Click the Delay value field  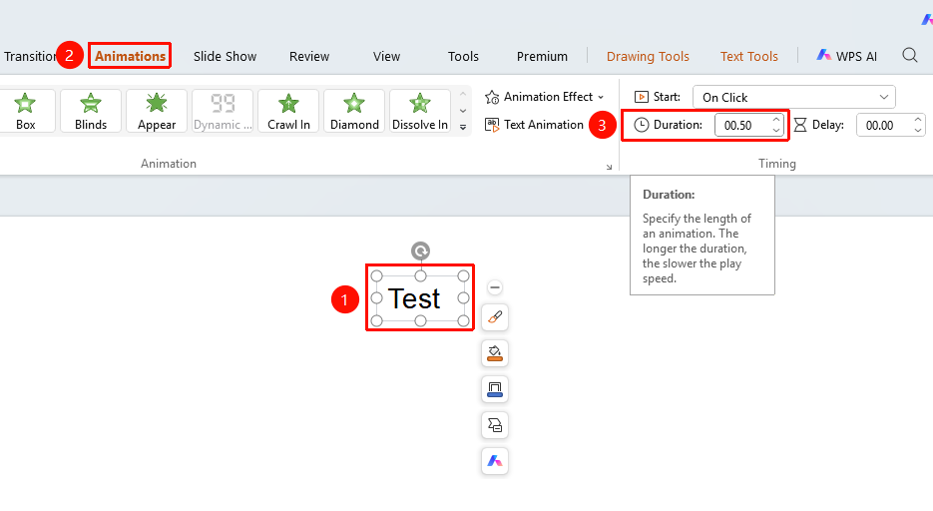[883, 125]
